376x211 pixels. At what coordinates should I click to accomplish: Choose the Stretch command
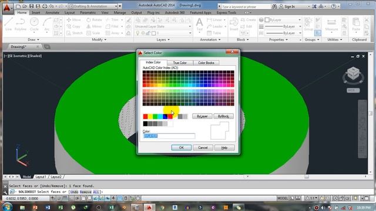tap(75, 33)
